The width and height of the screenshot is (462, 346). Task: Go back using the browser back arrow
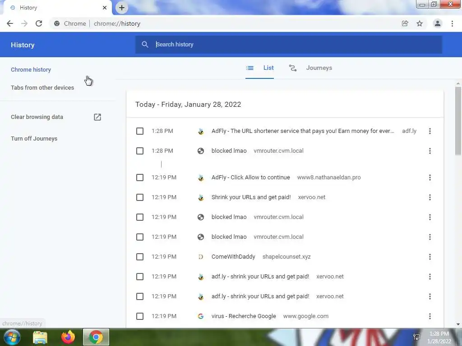(x=10, y=23)
